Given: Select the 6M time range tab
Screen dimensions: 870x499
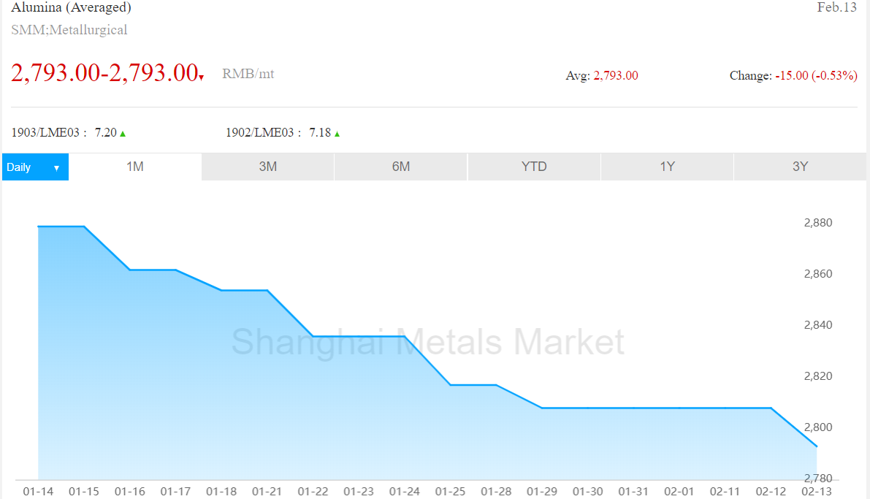Looking at the screenshot, I should pyautogui.click(x=401, y=167).
